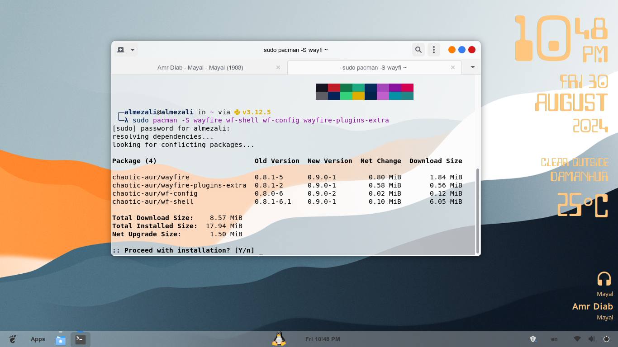Screen dimensions: 618x347
Task: Click the yellow color block in terminal
Action: coord(358,96)
